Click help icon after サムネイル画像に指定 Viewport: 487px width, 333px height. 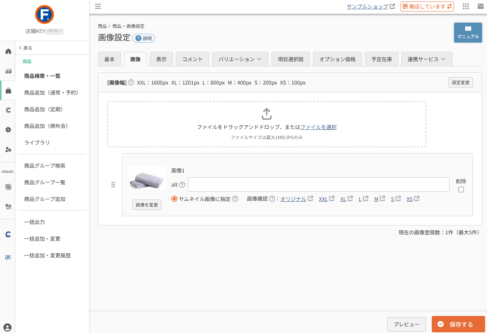(235, 199)
